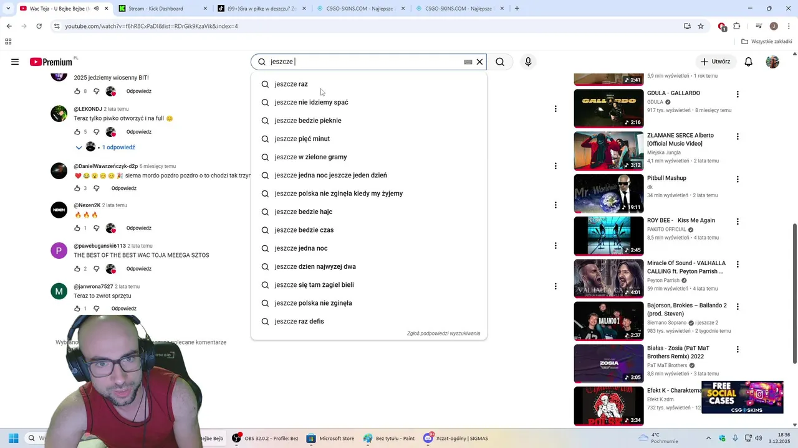Select suggestion jeszcze bedzie hajc
Screen dimensions: 798x448
[x=368, y=212]
